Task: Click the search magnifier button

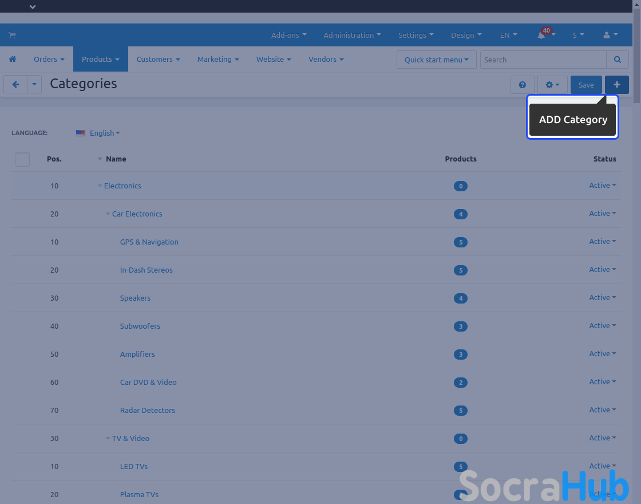Action: (617, 60)
